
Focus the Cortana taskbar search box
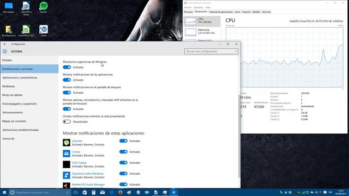coord(40,192)
